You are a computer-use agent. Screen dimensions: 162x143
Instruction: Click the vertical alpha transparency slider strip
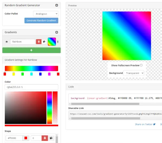pos(55,108)
